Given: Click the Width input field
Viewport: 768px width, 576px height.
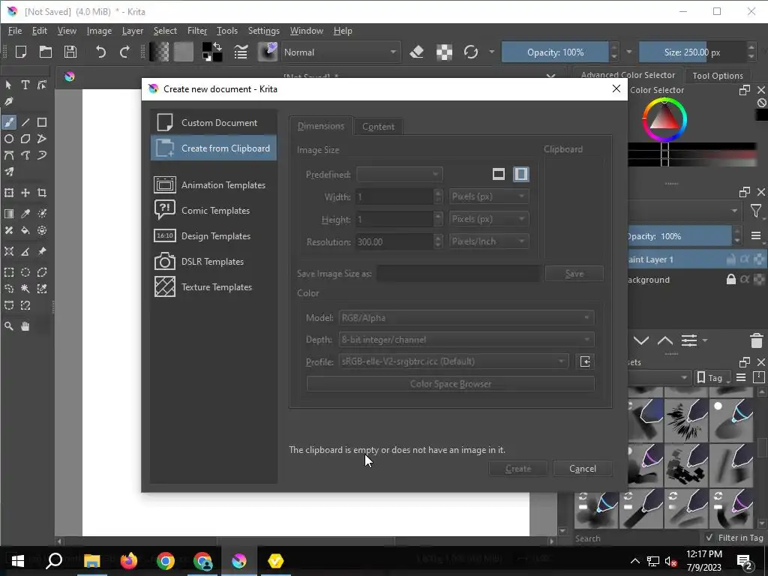Looking at the screenshot, I should pyautogui.click(x=394, y=196).
